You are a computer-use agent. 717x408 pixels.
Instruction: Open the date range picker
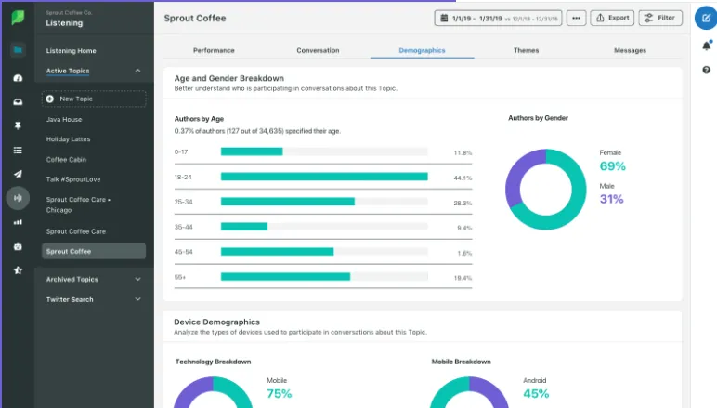pos(498,19)
